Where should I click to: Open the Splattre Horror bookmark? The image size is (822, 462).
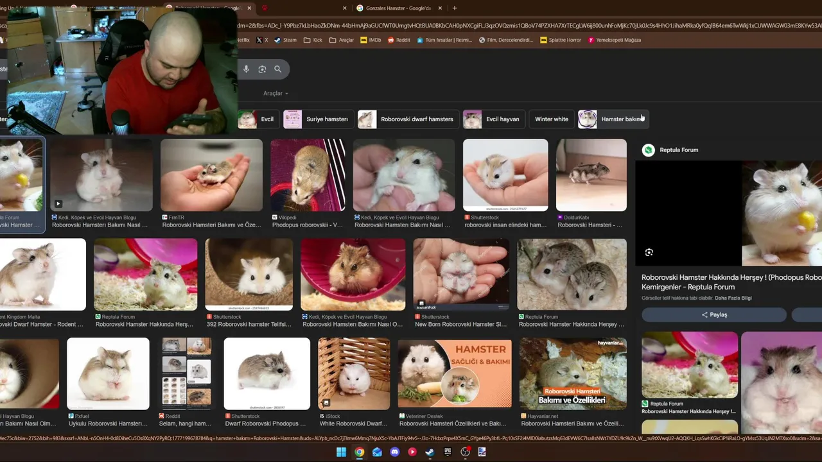click(561, 40)
